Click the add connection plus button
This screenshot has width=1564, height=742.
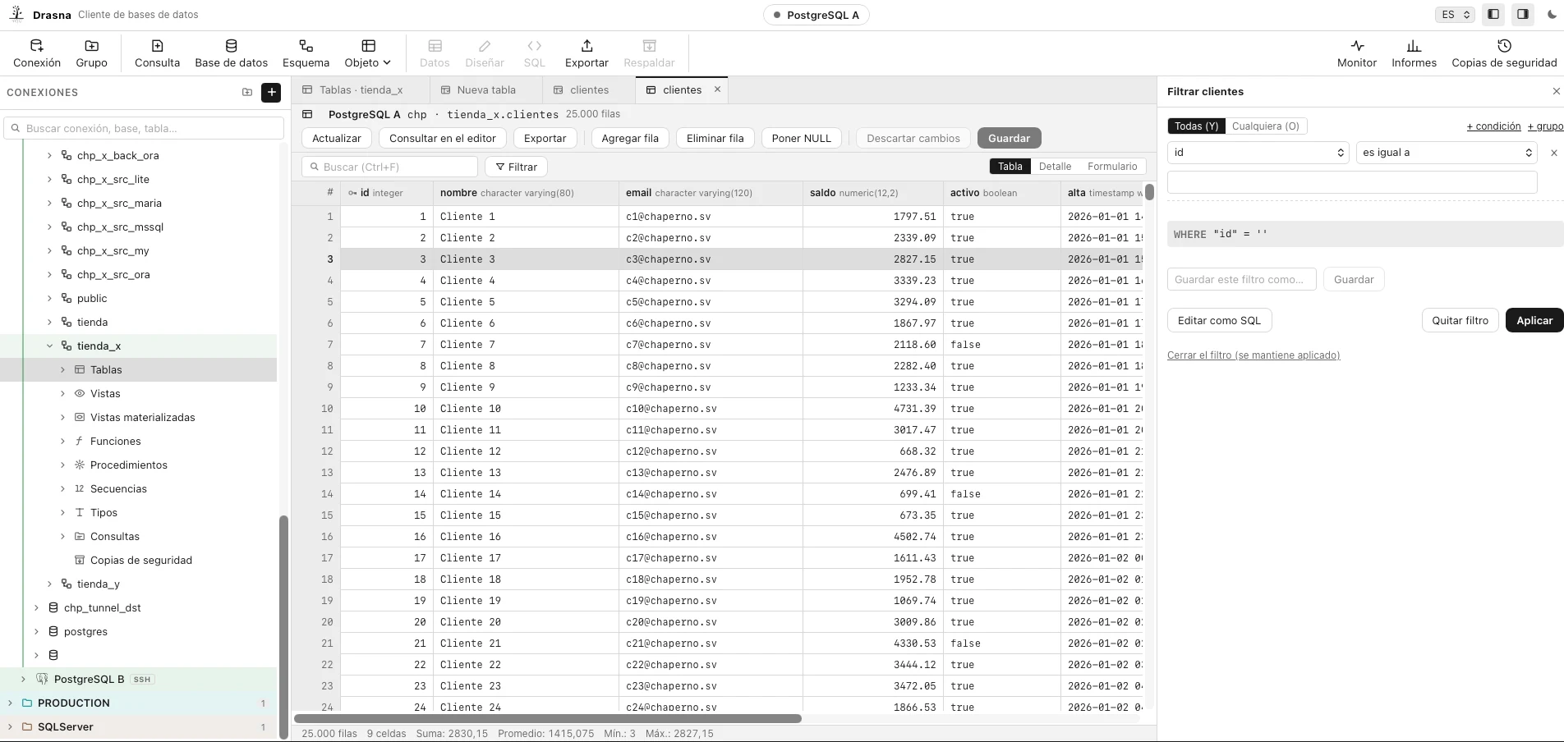[x=271, y=93]
